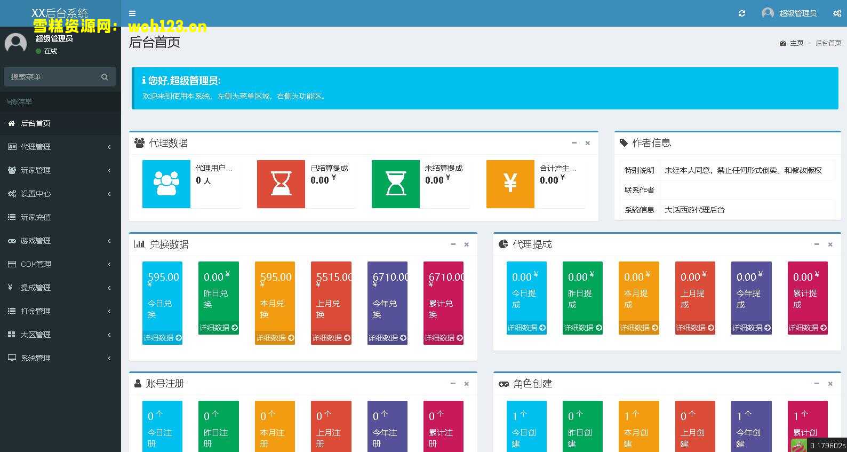Close the 代理提成 panel

click(x=830, y=244)
